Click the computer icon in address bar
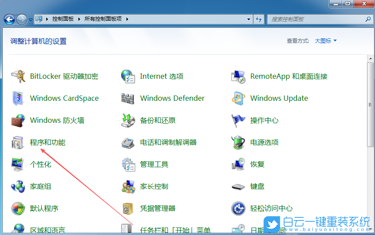This screenshot has height=235, width=375. (x=39, y=19)
